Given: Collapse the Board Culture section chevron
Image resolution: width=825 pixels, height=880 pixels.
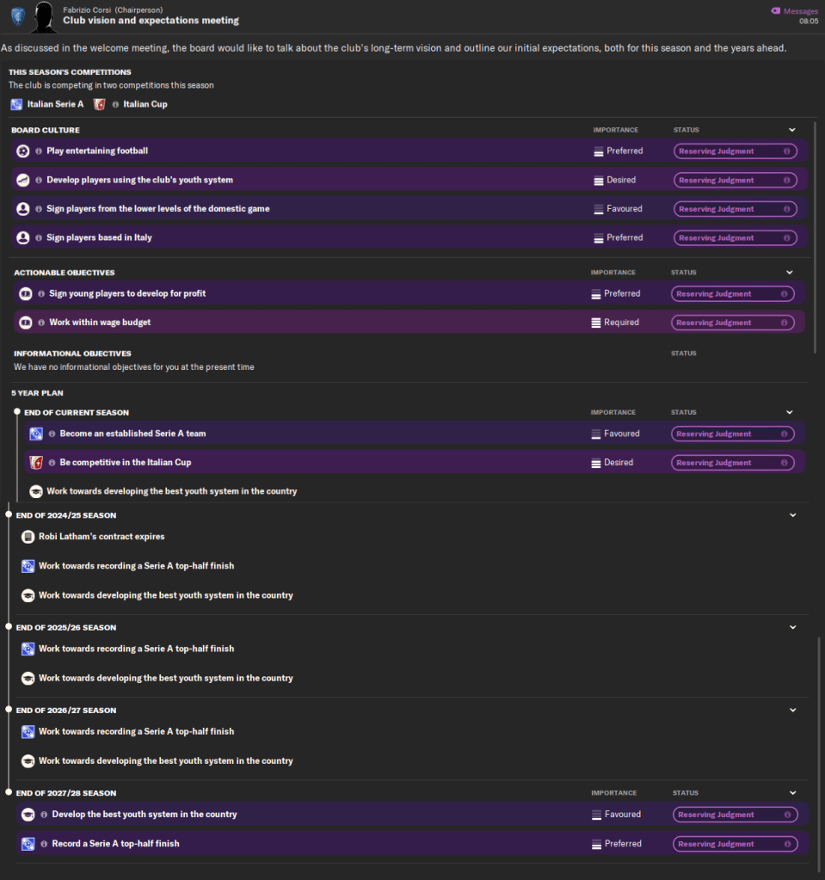Looking at the screenshot, I should (791, 130).
